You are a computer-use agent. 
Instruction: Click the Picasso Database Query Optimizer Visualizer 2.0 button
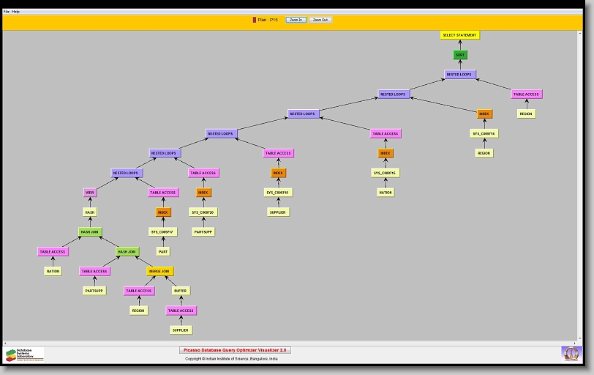[235, 350]
